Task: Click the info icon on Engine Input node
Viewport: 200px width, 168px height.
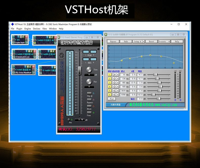Action: (x=18, y=37)
